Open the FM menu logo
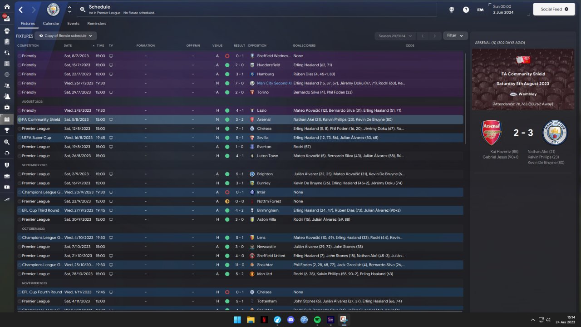581x327 pixels. pos(480,10)
